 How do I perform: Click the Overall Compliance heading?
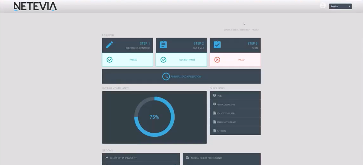116,88
